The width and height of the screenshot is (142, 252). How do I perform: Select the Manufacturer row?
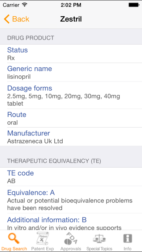[71, 137]
